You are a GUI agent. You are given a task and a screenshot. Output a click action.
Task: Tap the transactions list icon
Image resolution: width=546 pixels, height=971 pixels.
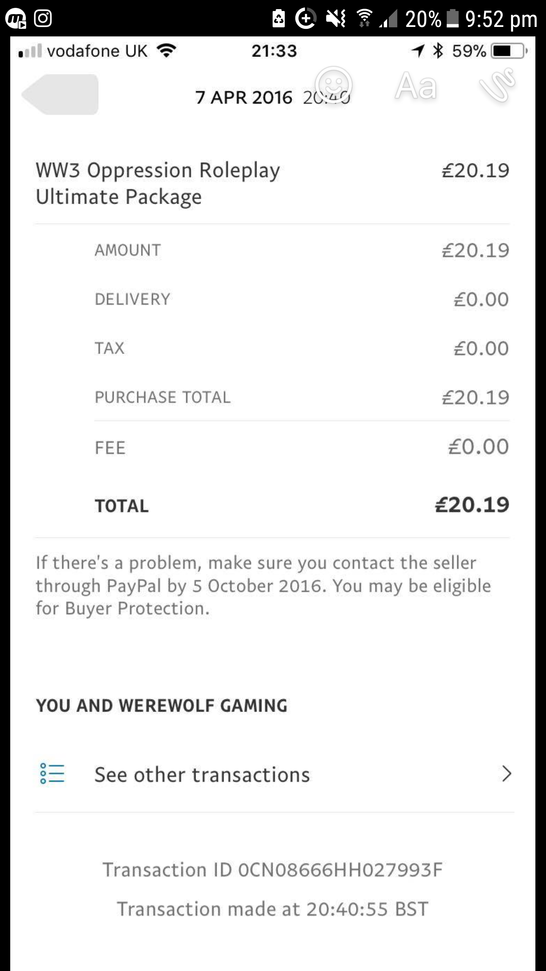(x=52, y=773)
